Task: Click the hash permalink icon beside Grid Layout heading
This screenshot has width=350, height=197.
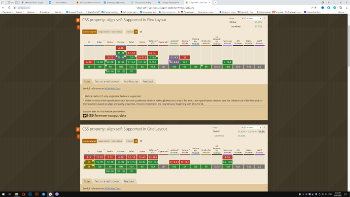Action: [x=78, y=129]
